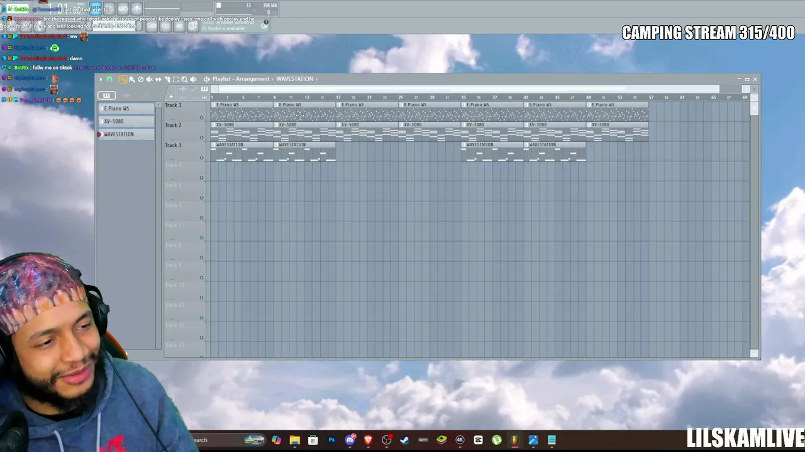The width and height of the screenshot is (805, 452).
Task: Select the Slice tool in Playlist toolbar
Action: click(x=167, y=79)
